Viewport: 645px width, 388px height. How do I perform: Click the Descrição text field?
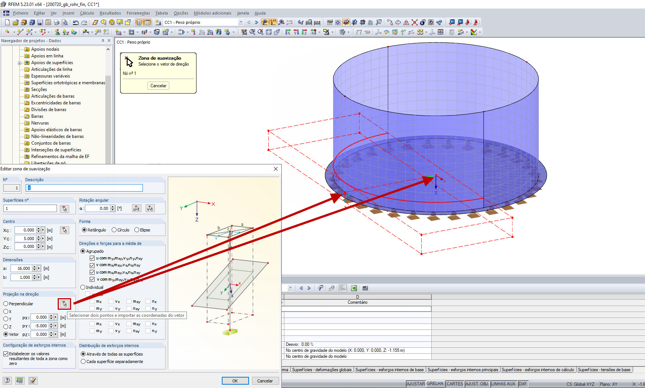click(84, 188)
